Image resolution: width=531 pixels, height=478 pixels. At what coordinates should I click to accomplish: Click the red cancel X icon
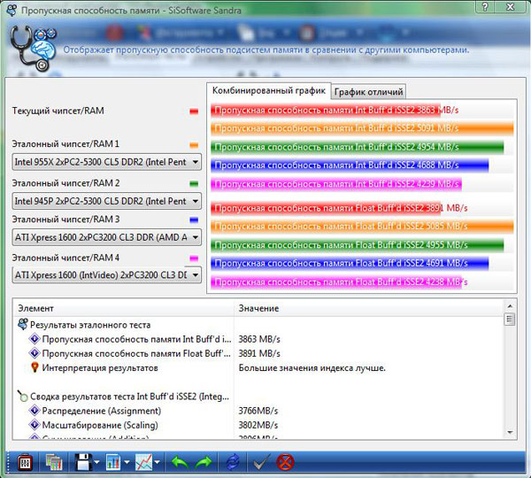coord(285,462)
